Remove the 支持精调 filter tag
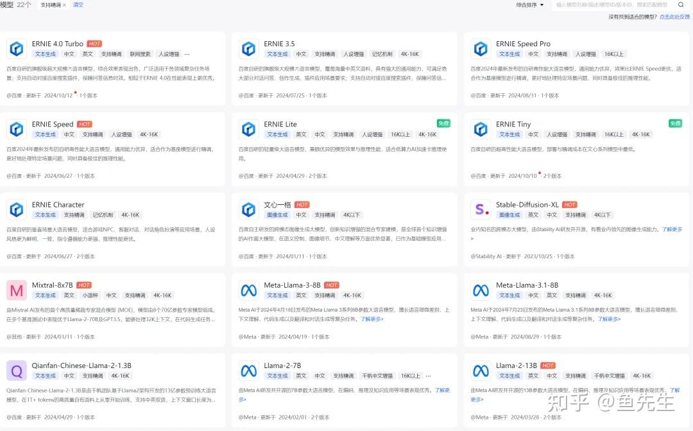 pyautogui.click(x=64, y=5)
